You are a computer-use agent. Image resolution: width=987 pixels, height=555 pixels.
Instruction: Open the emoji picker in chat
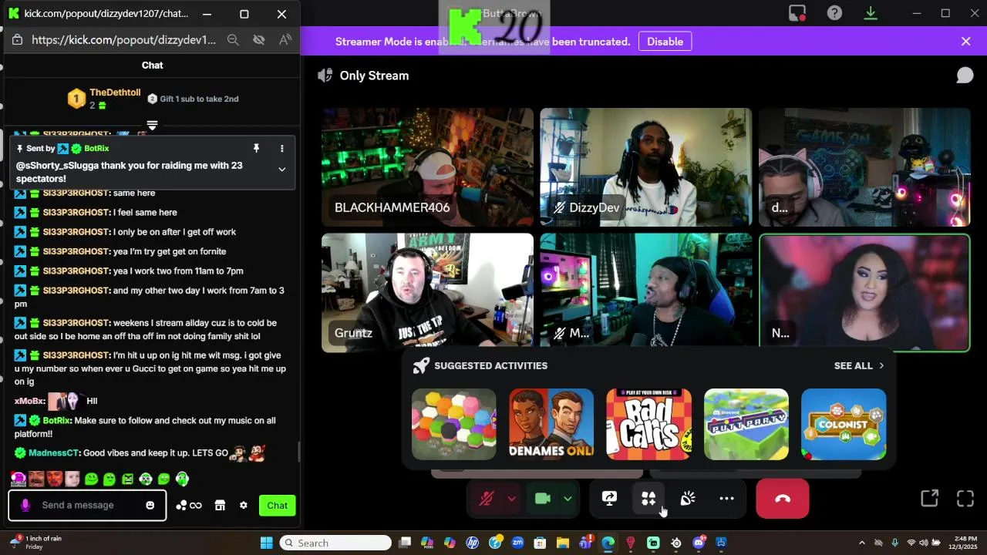150,505
